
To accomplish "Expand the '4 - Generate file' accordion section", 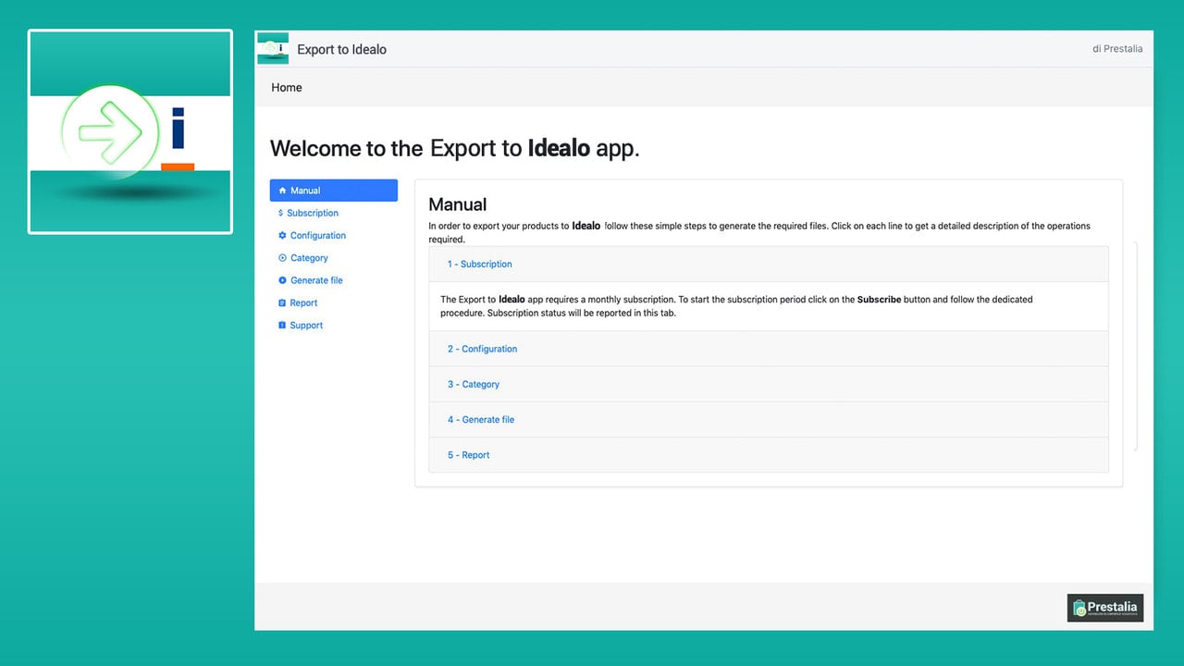I will [x=769, y=420].
